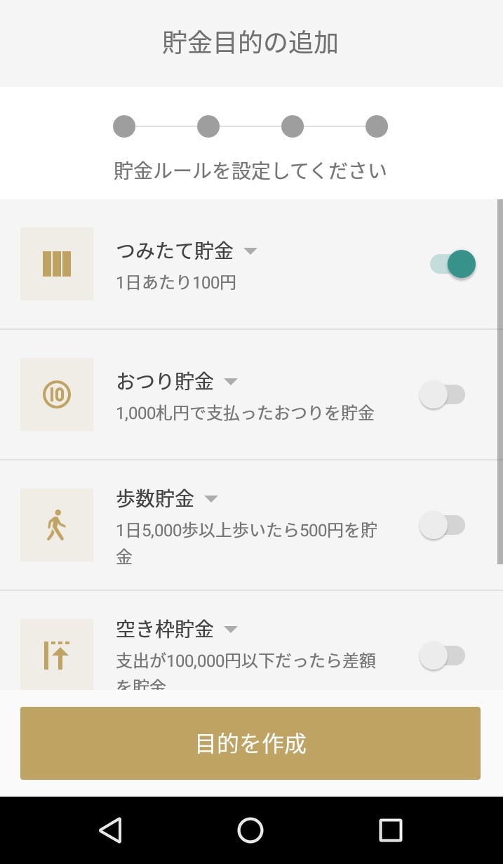Click the 空き枠貯金 up-arrow icon
Viewport: 503px width, 864px height.
click(x=57, y=655)
